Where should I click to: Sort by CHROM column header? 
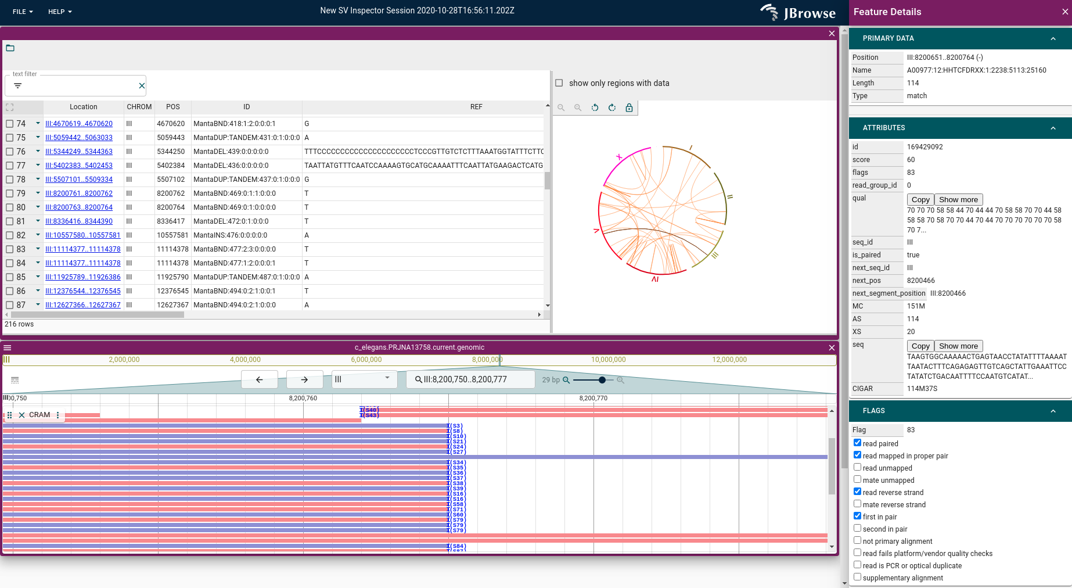coord(139,107)
